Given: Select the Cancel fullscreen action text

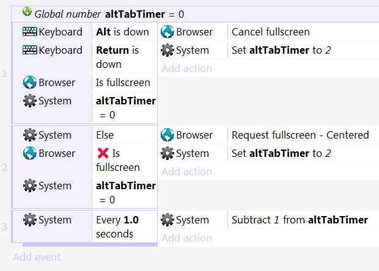Looking at the screenshot, I should coord(271,32).
